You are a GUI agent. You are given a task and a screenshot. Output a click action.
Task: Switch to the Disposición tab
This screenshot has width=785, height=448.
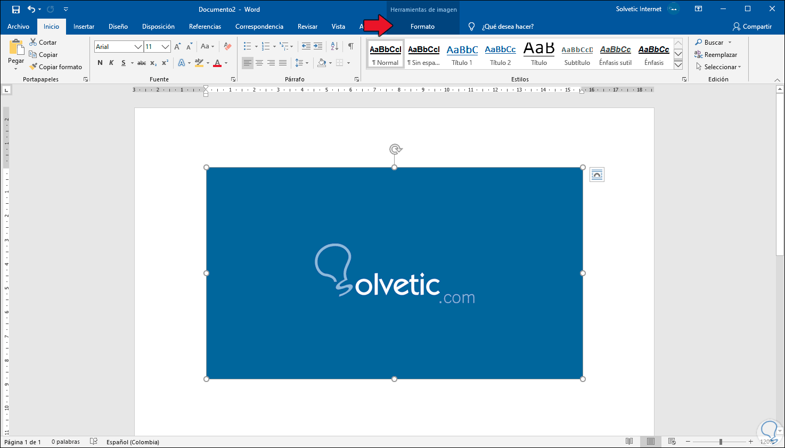158,27
